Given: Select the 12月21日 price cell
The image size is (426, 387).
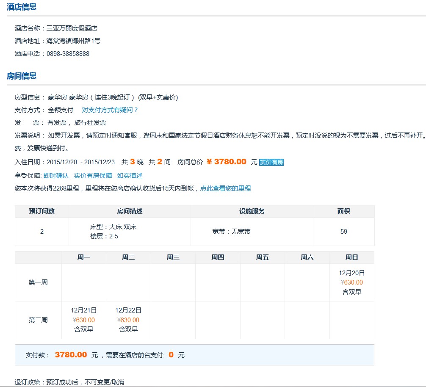Looking at the screenshot, I should coord(84,320).
